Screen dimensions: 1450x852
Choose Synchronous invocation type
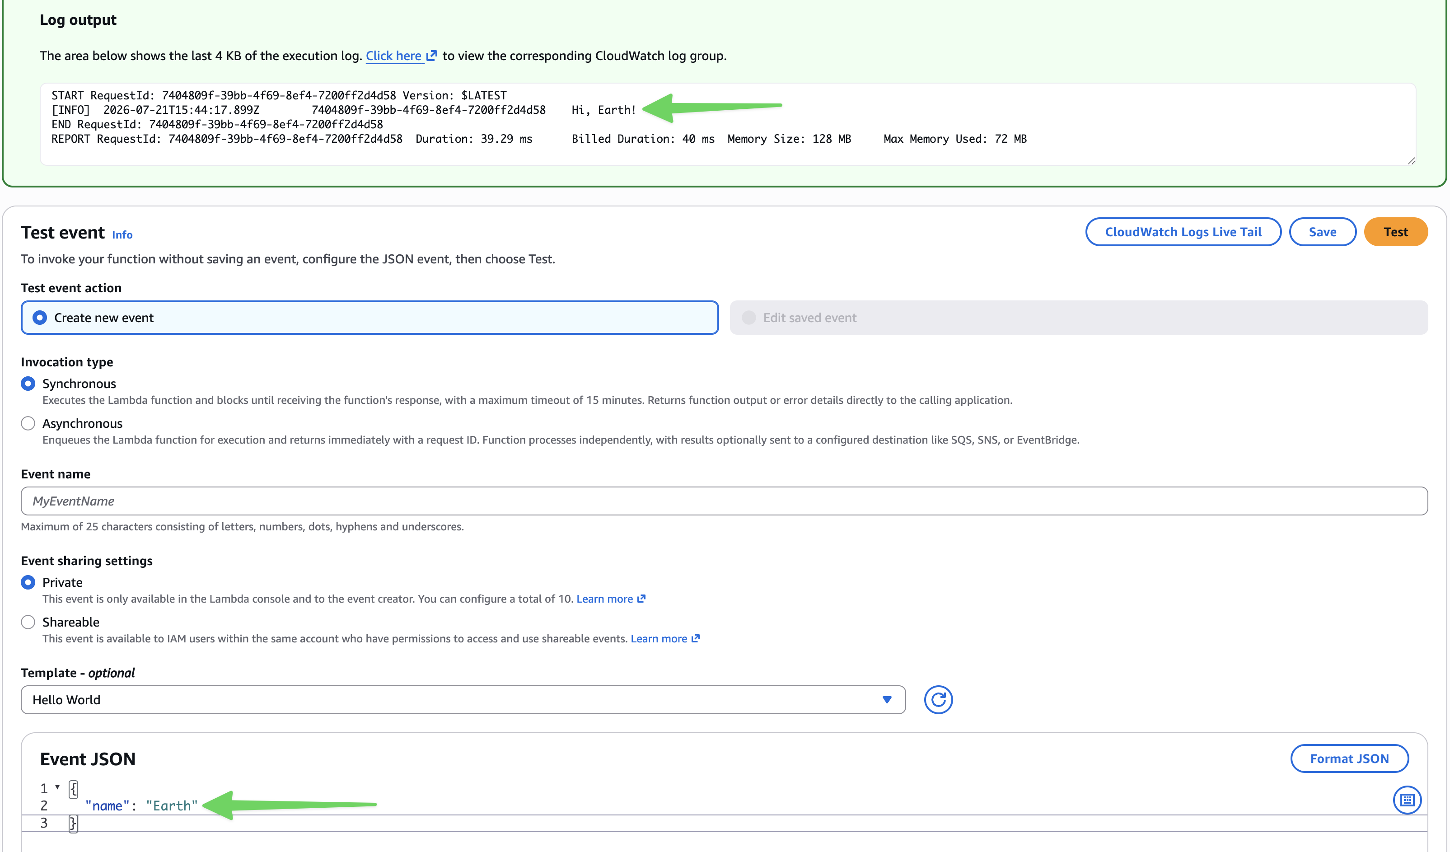[28, 384]
